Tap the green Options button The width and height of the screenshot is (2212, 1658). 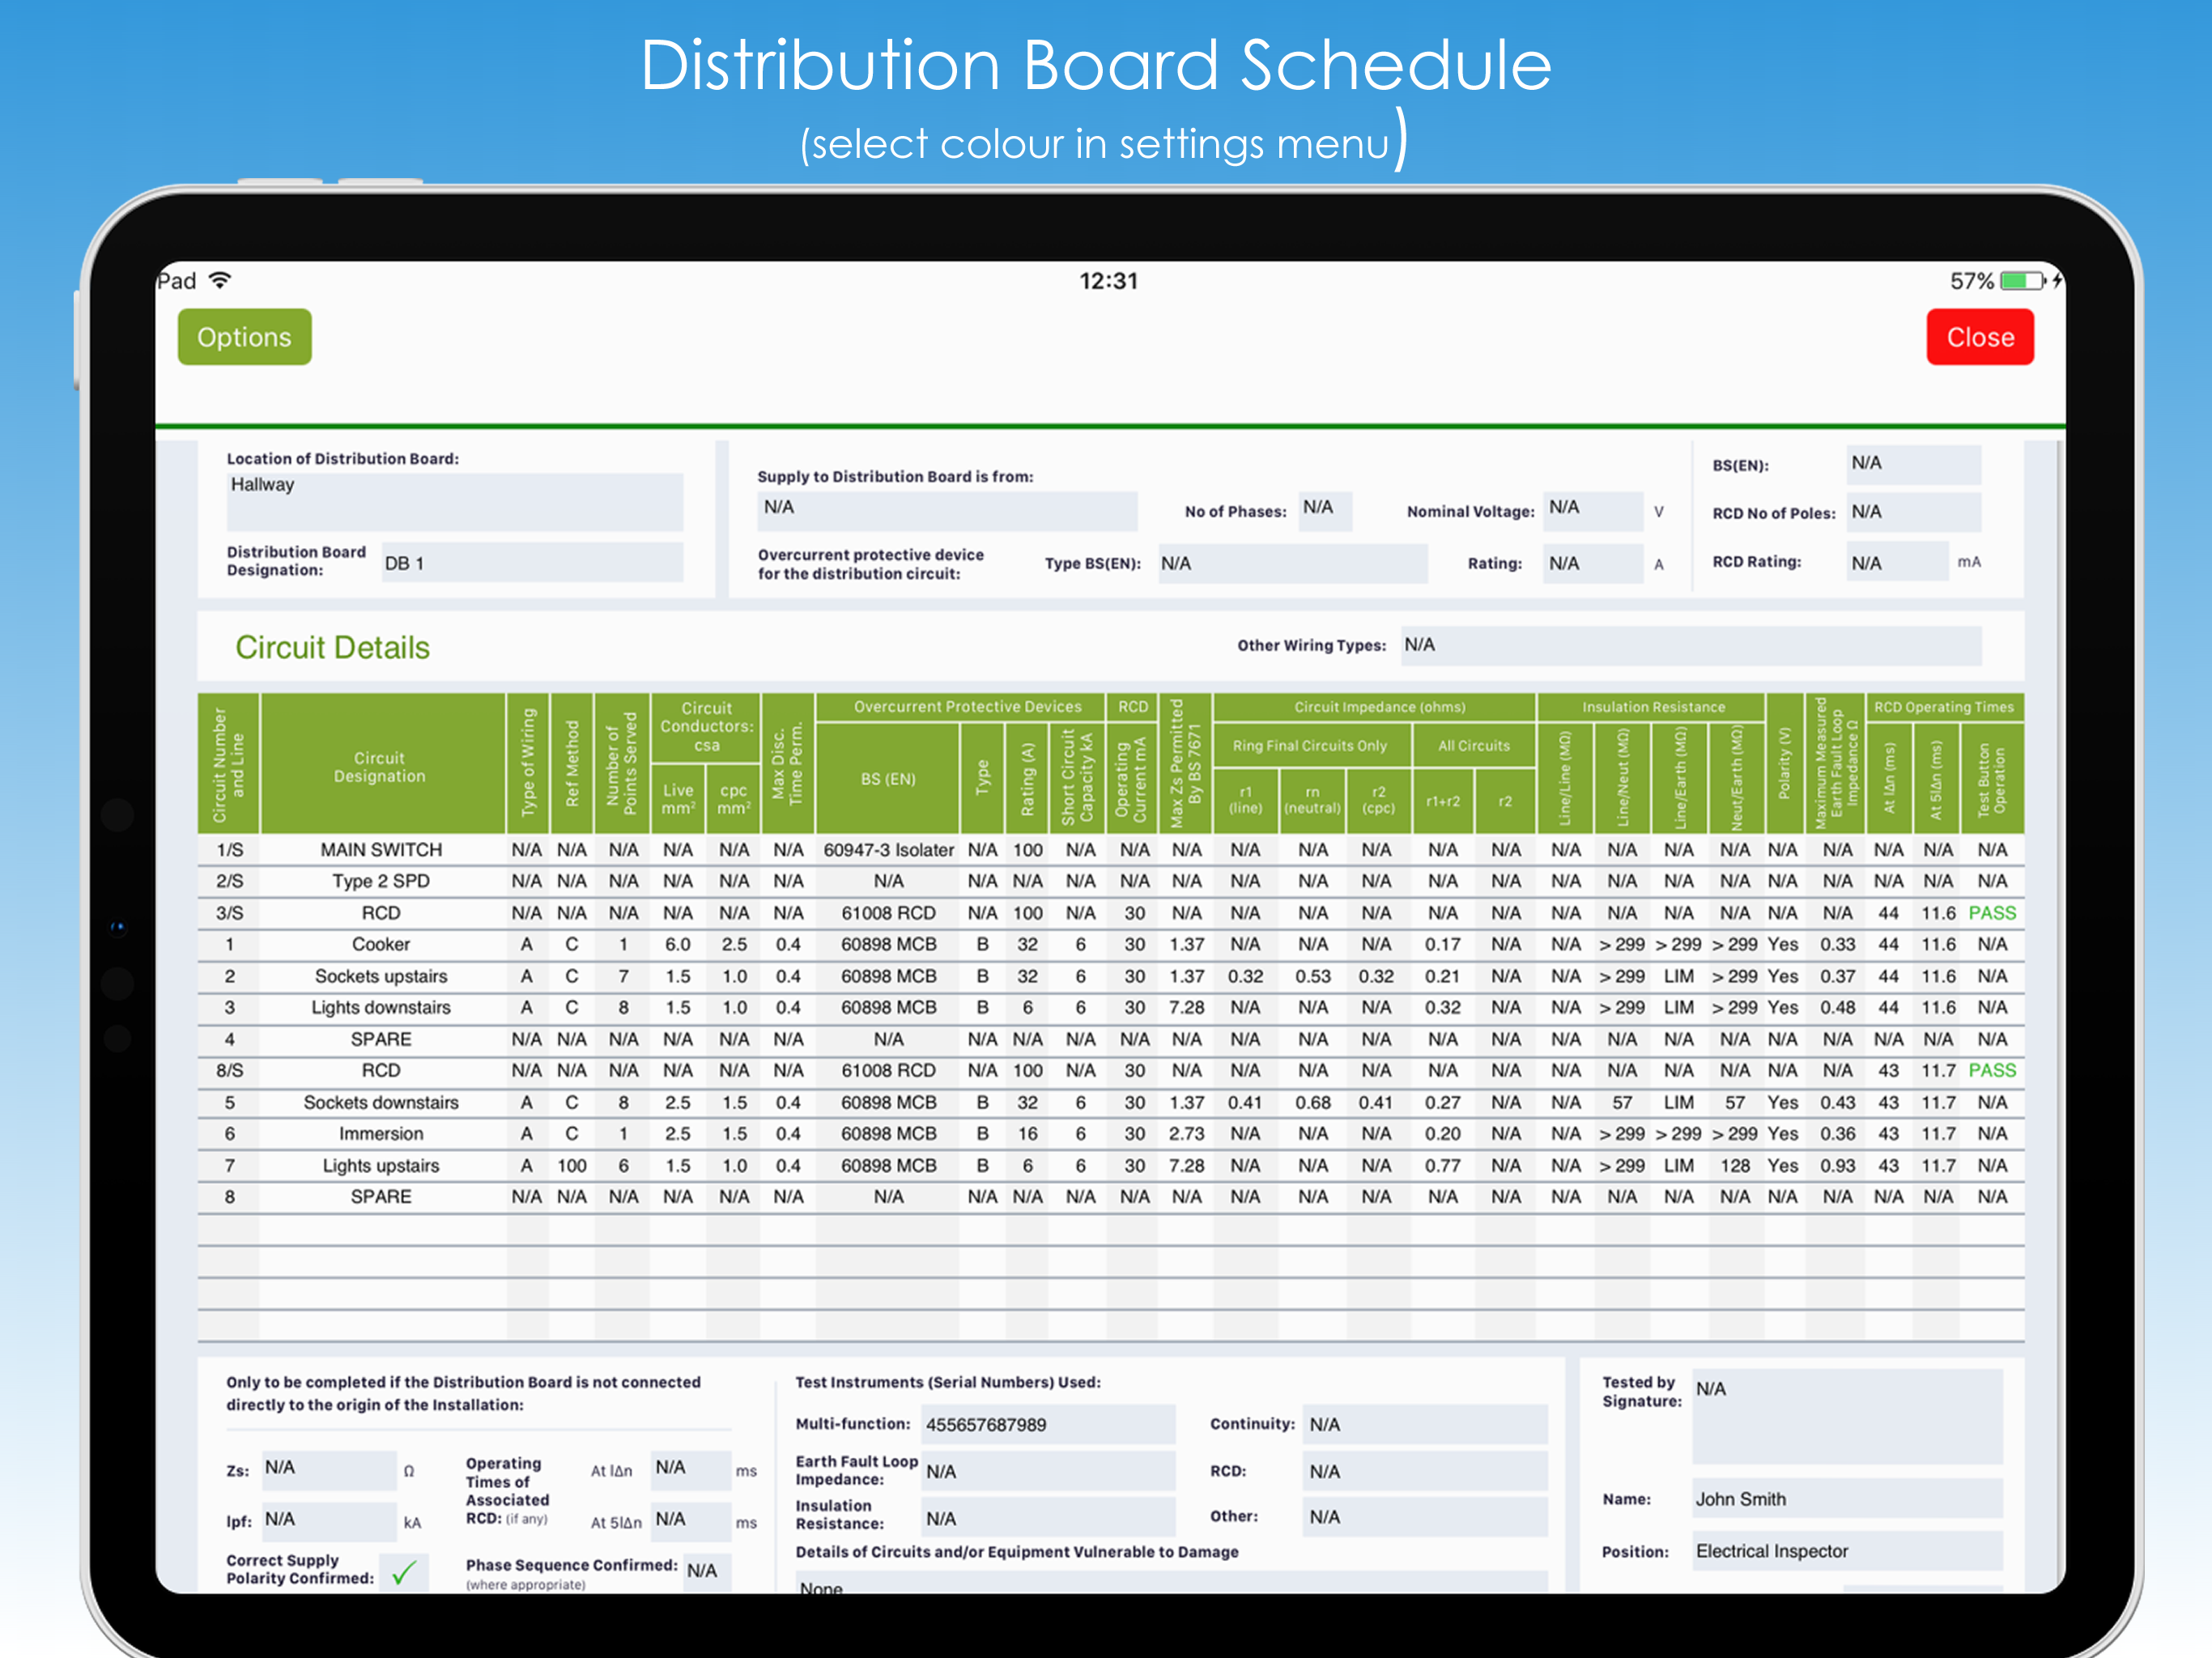[x=244, y=337]
